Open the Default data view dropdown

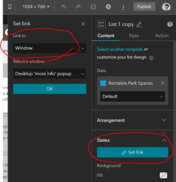click(x=133, y=96)
